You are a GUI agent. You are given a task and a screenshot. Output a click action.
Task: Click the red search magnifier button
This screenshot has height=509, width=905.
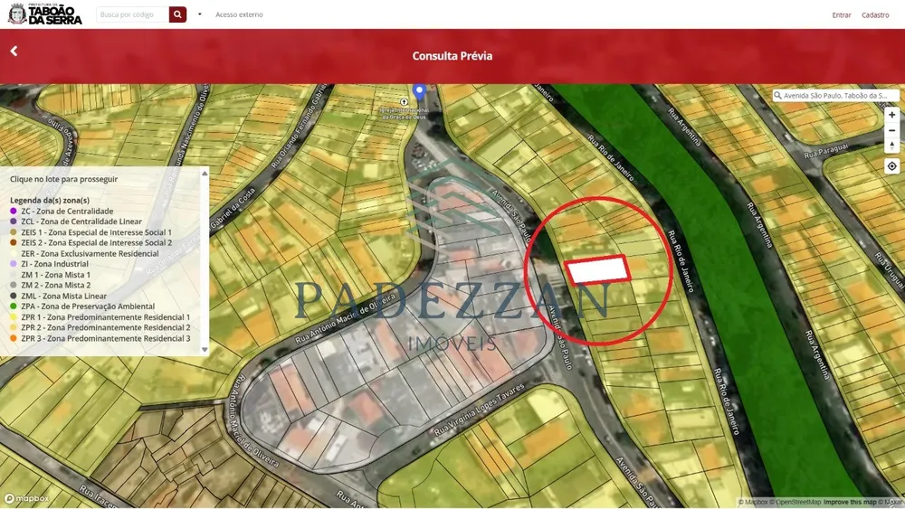tap(177, 14)
